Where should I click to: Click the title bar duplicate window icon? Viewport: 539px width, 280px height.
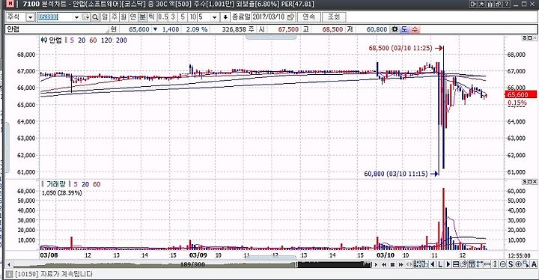pos(498,4)
